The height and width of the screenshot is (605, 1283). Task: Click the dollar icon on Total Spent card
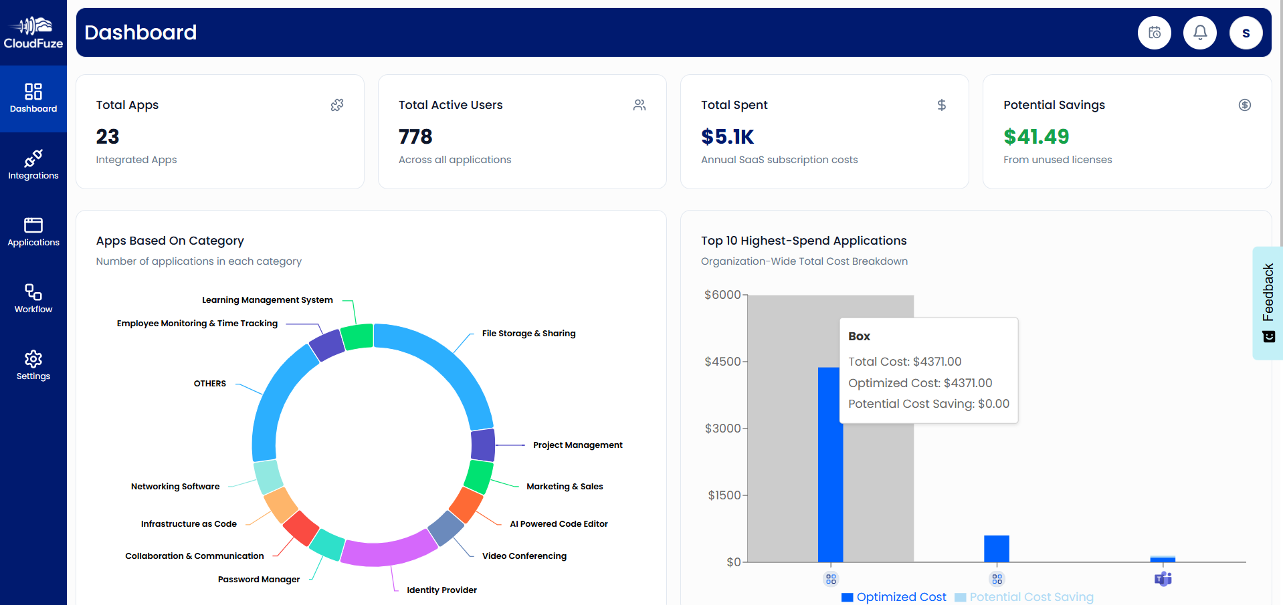tap(941, 105)
